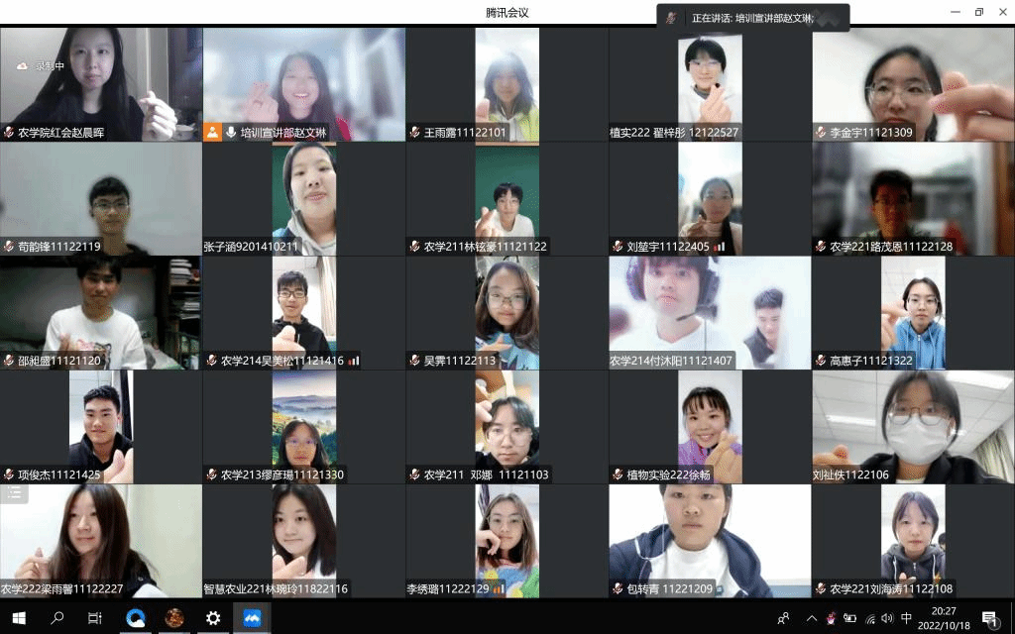Image resolution: width=1015 pixels, height=634 pixels.
Task: Click the cloud recording status icon
Action: click(x=22, y=66)
